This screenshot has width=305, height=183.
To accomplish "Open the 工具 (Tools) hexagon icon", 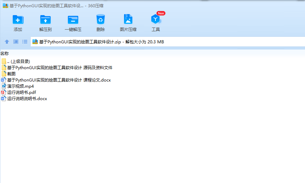I will tap(156, 19).
